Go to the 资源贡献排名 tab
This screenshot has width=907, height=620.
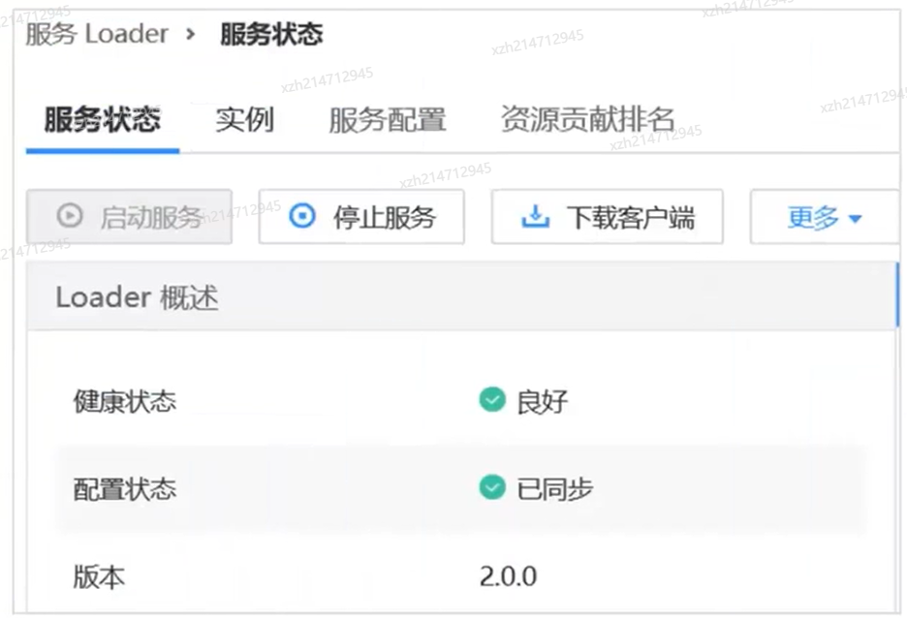[587, 120]
